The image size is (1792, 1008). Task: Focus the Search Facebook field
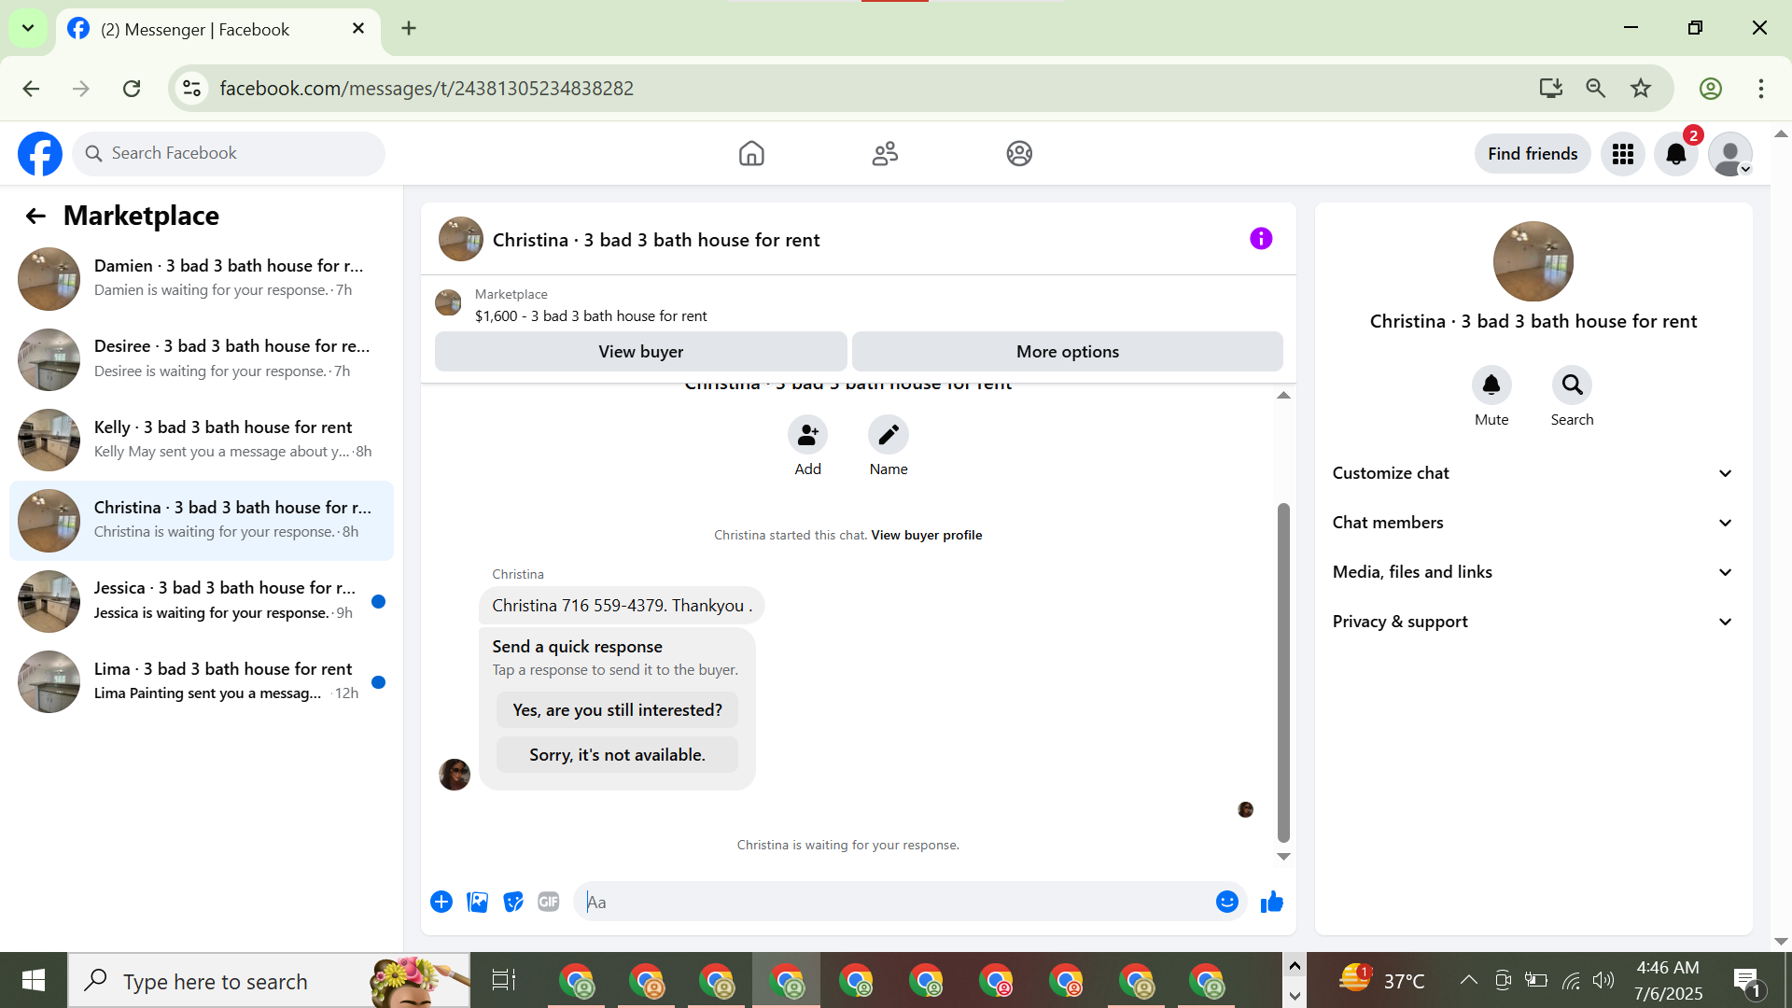coord(229,154)
